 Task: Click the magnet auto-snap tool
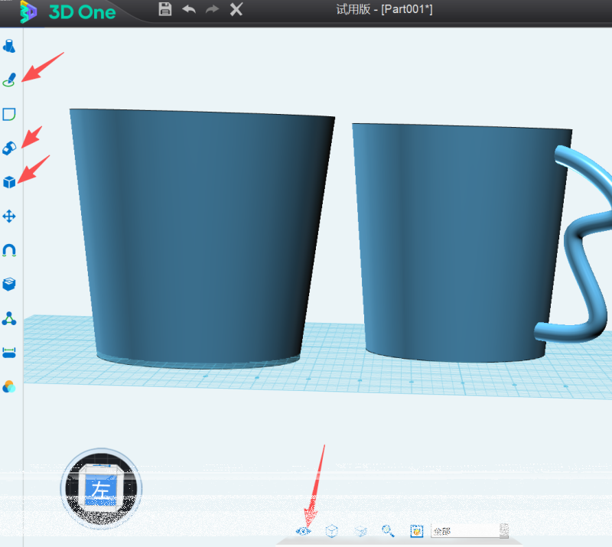[9, 250]
